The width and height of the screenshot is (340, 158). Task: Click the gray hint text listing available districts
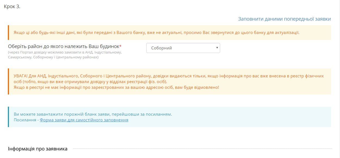pos(65,55)
